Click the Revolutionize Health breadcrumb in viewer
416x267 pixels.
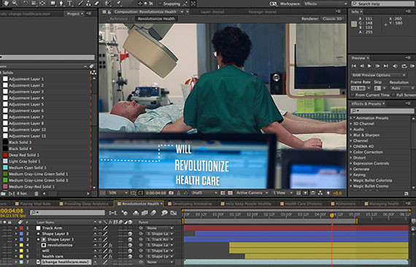156,19
